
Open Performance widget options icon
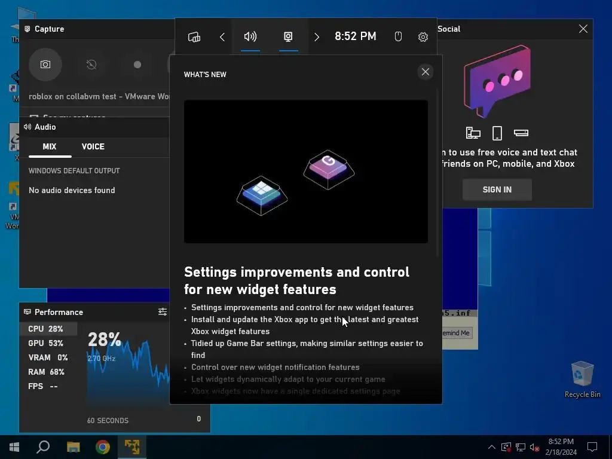pos(163,311)
